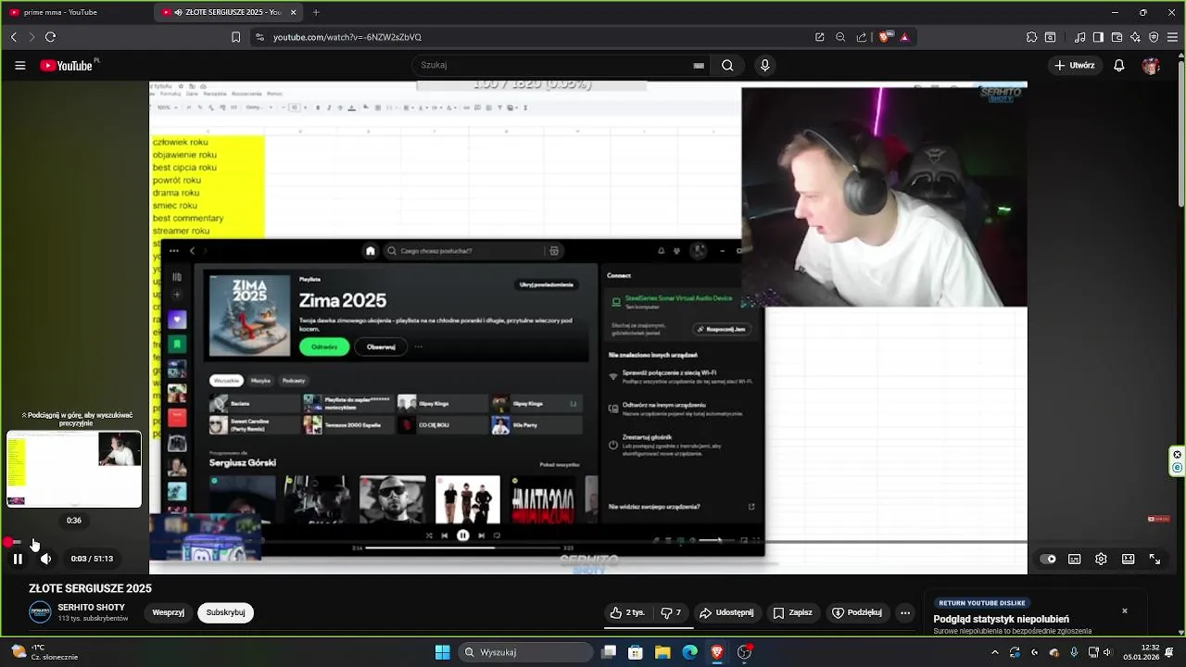Bookmark the page with the bookmark icon

[x=236, y=37]
